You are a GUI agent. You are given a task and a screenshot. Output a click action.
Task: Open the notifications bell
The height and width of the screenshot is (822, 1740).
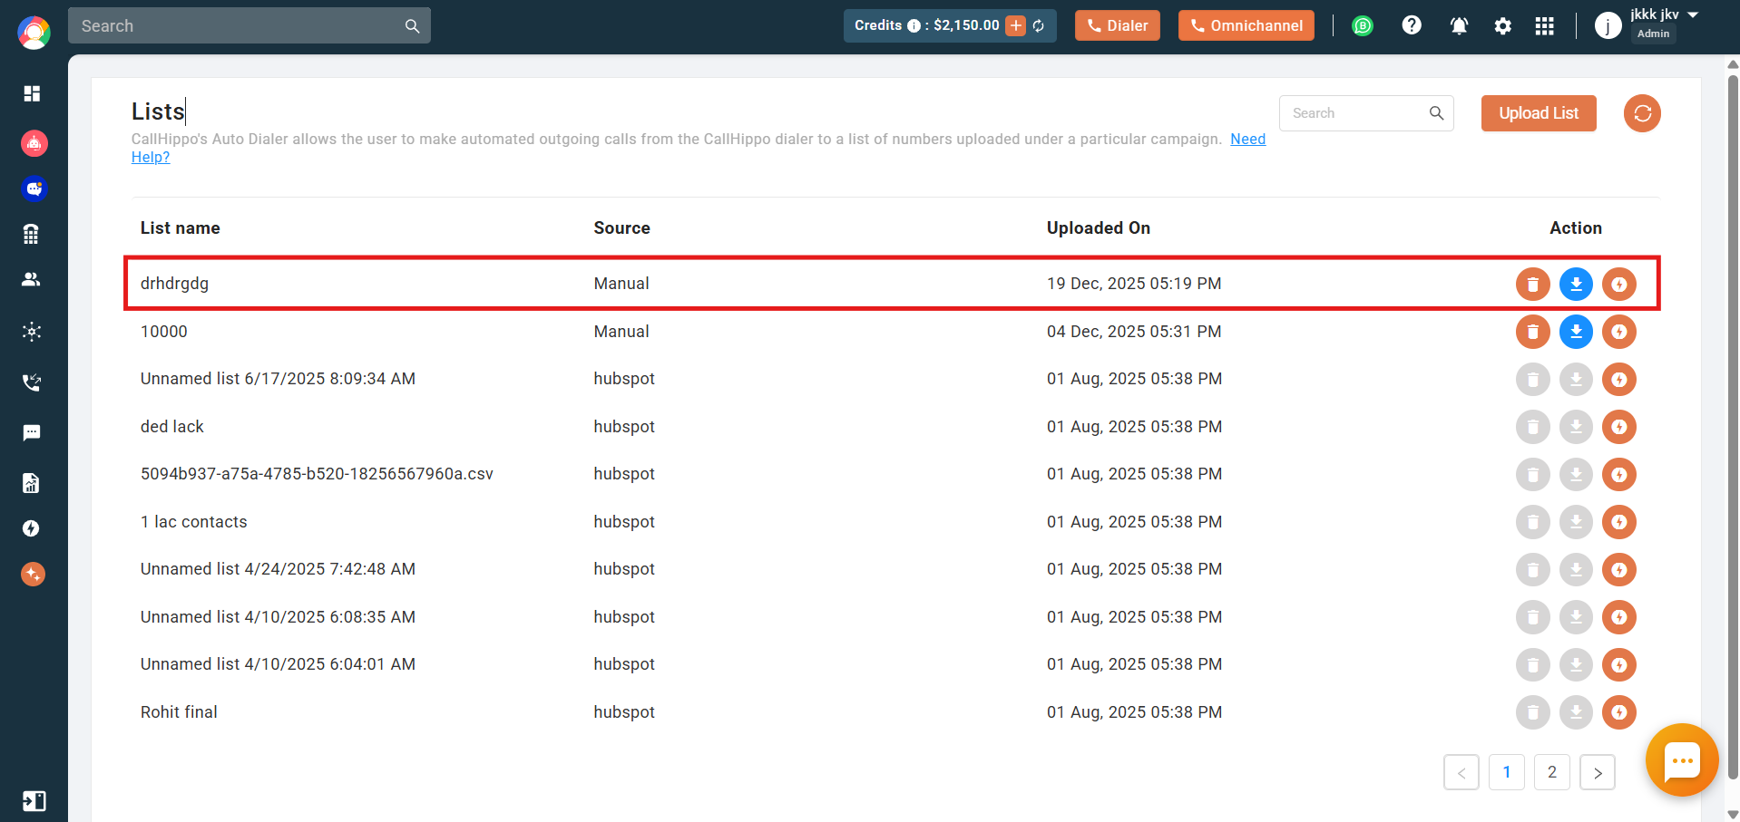(1459, 25)
